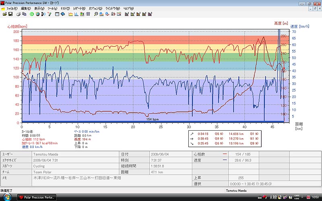322x201 pixels.
Task: Click the duration value 1:38:51.8
Action: coord(157,166)
